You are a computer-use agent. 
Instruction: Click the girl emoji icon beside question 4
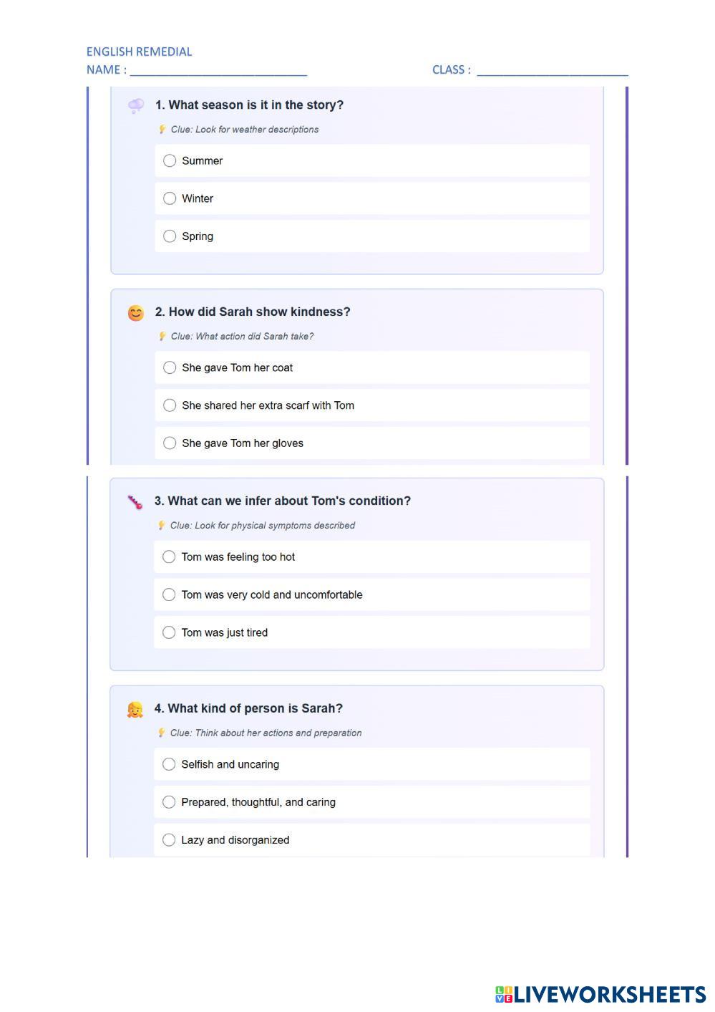click(x=135, y=710)
